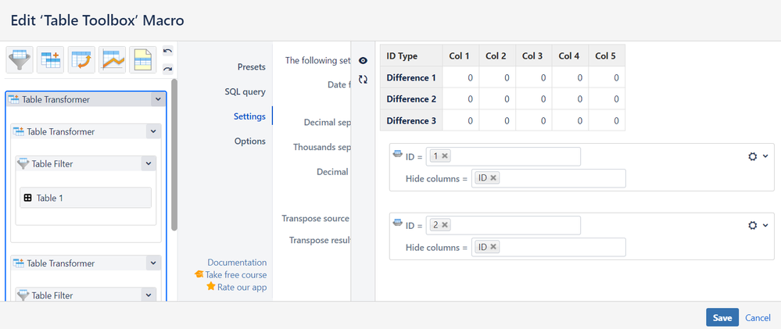
Task: Save the Table Toolbox macro
Action: (722, 317)
